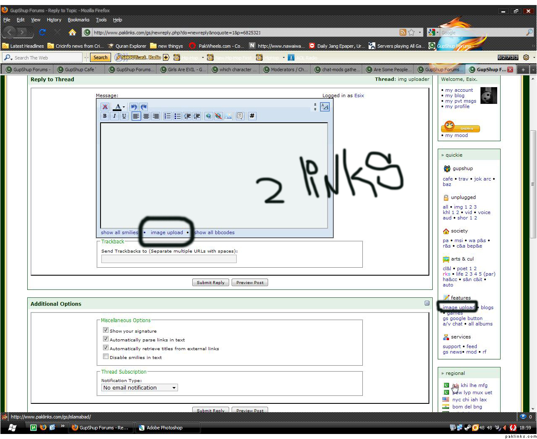Toggle Automatically parse links in text
This screenshot has height=439, width=537.
click(x=106, y=339)
